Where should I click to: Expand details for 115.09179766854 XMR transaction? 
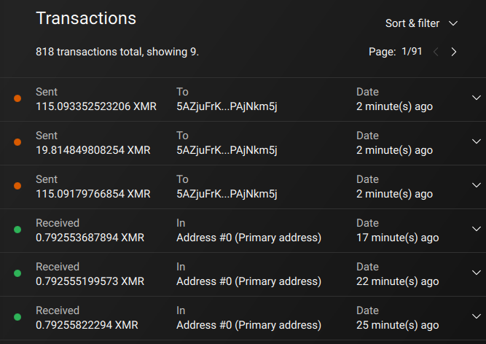point(477,185)
